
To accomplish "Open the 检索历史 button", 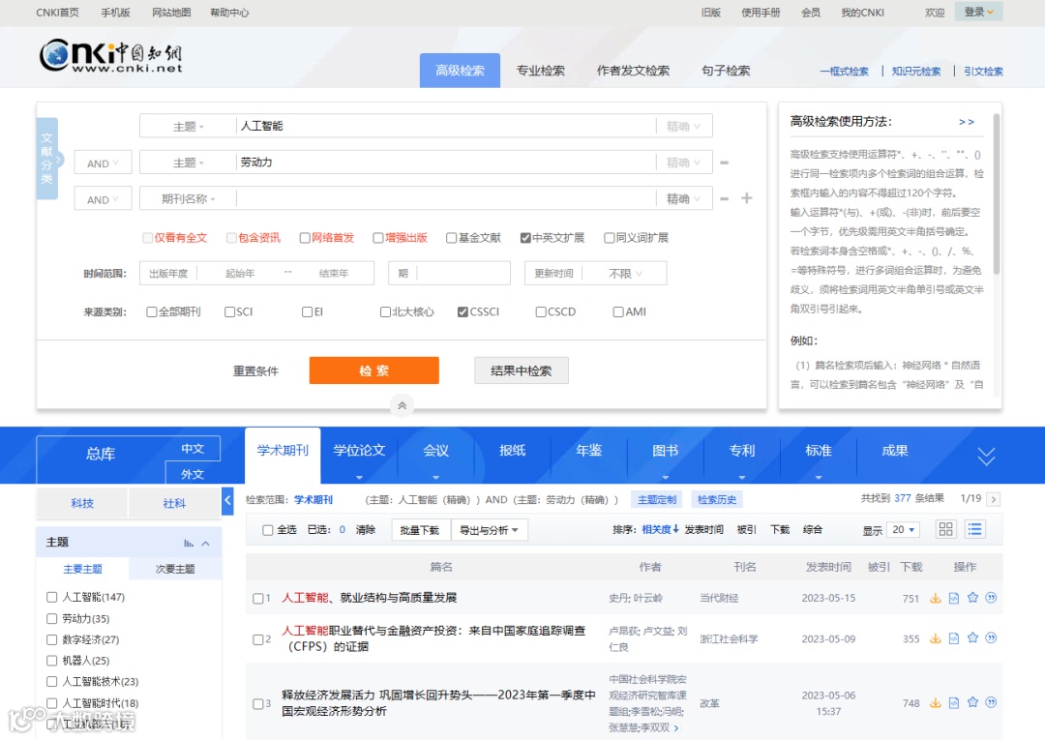I will click(x=716, y=499).
